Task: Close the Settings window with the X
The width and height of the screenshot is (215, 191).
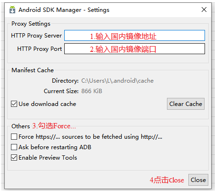Action: (x=204, y=10)
